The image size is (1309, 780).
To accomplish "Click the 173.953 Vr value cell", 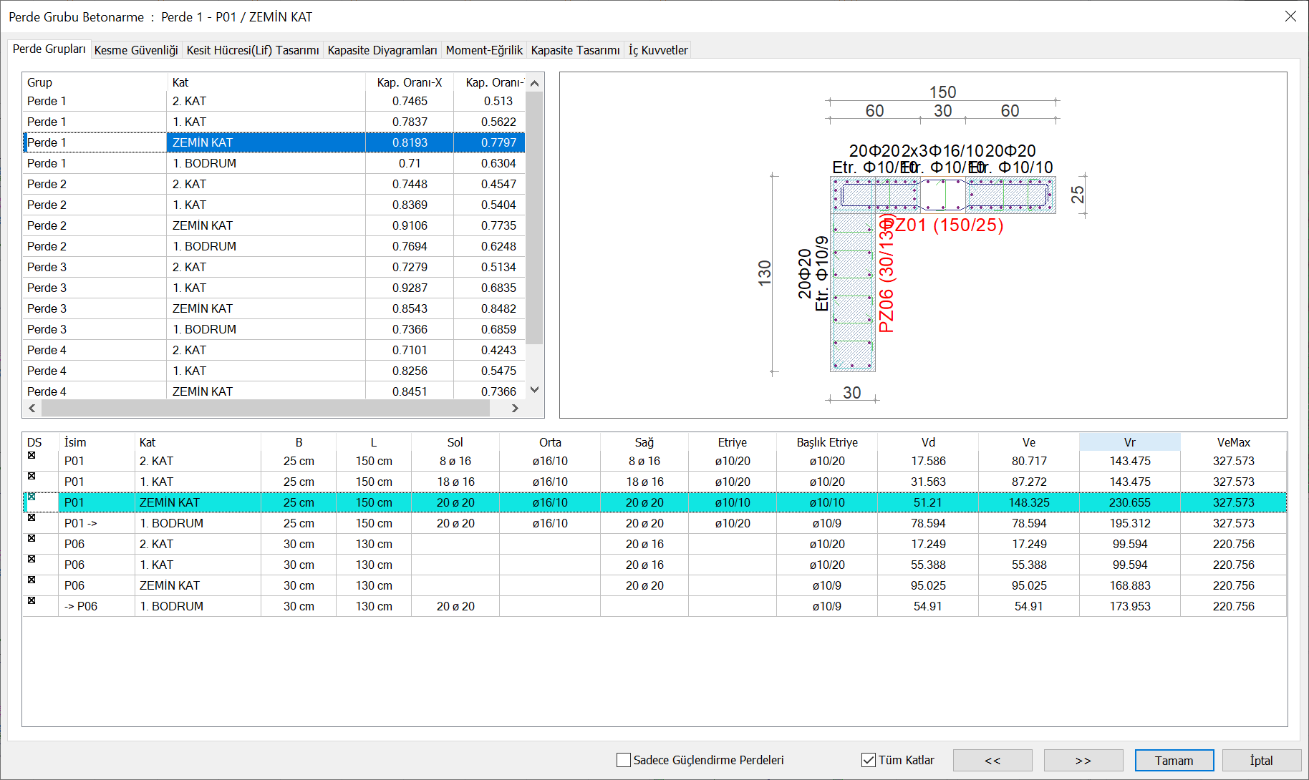I will pyautogui.click(x=1130, y=606).
